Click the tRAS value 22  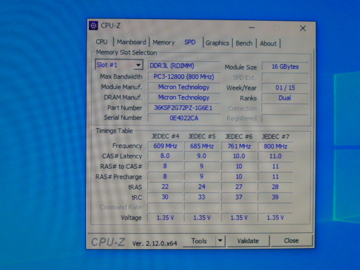coord(165,187)
